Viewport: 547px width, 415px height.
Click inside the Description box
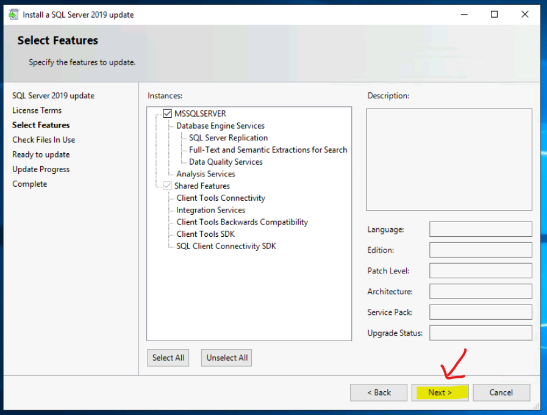point(449,159)
